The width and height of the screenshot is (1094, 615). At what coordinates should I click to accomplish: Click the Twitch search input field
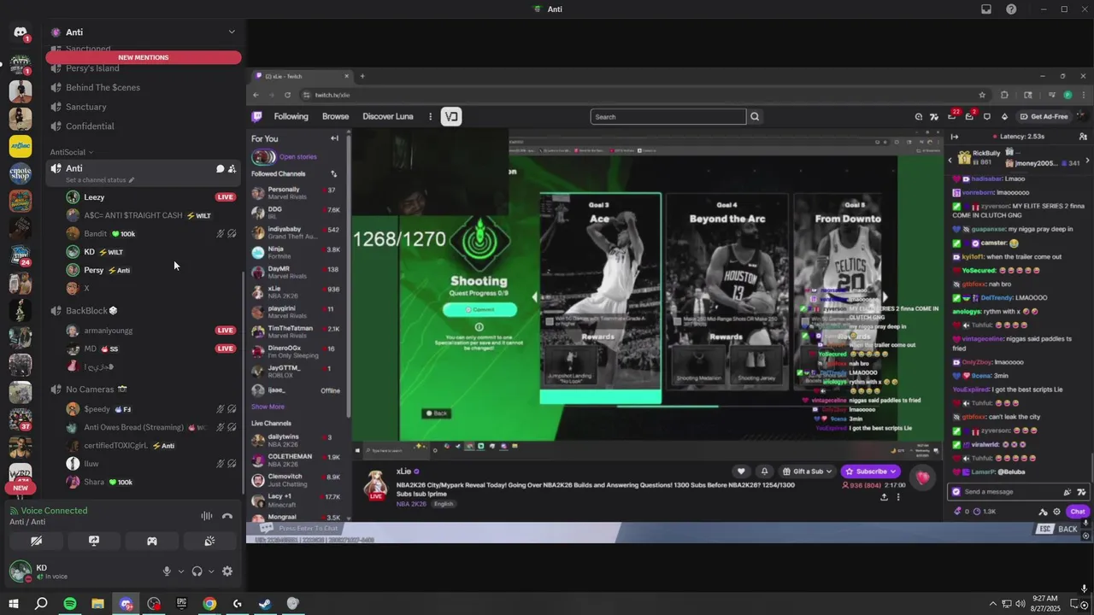click(x=668, y=117)
